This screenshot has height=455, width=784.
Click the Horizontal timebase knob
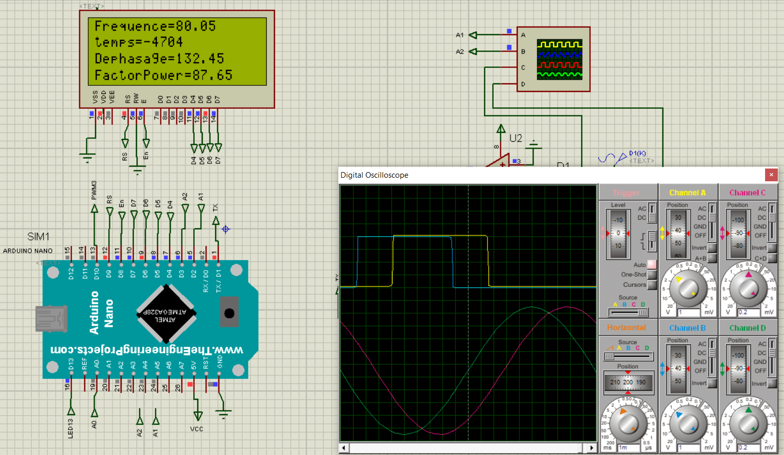[628, 423]
